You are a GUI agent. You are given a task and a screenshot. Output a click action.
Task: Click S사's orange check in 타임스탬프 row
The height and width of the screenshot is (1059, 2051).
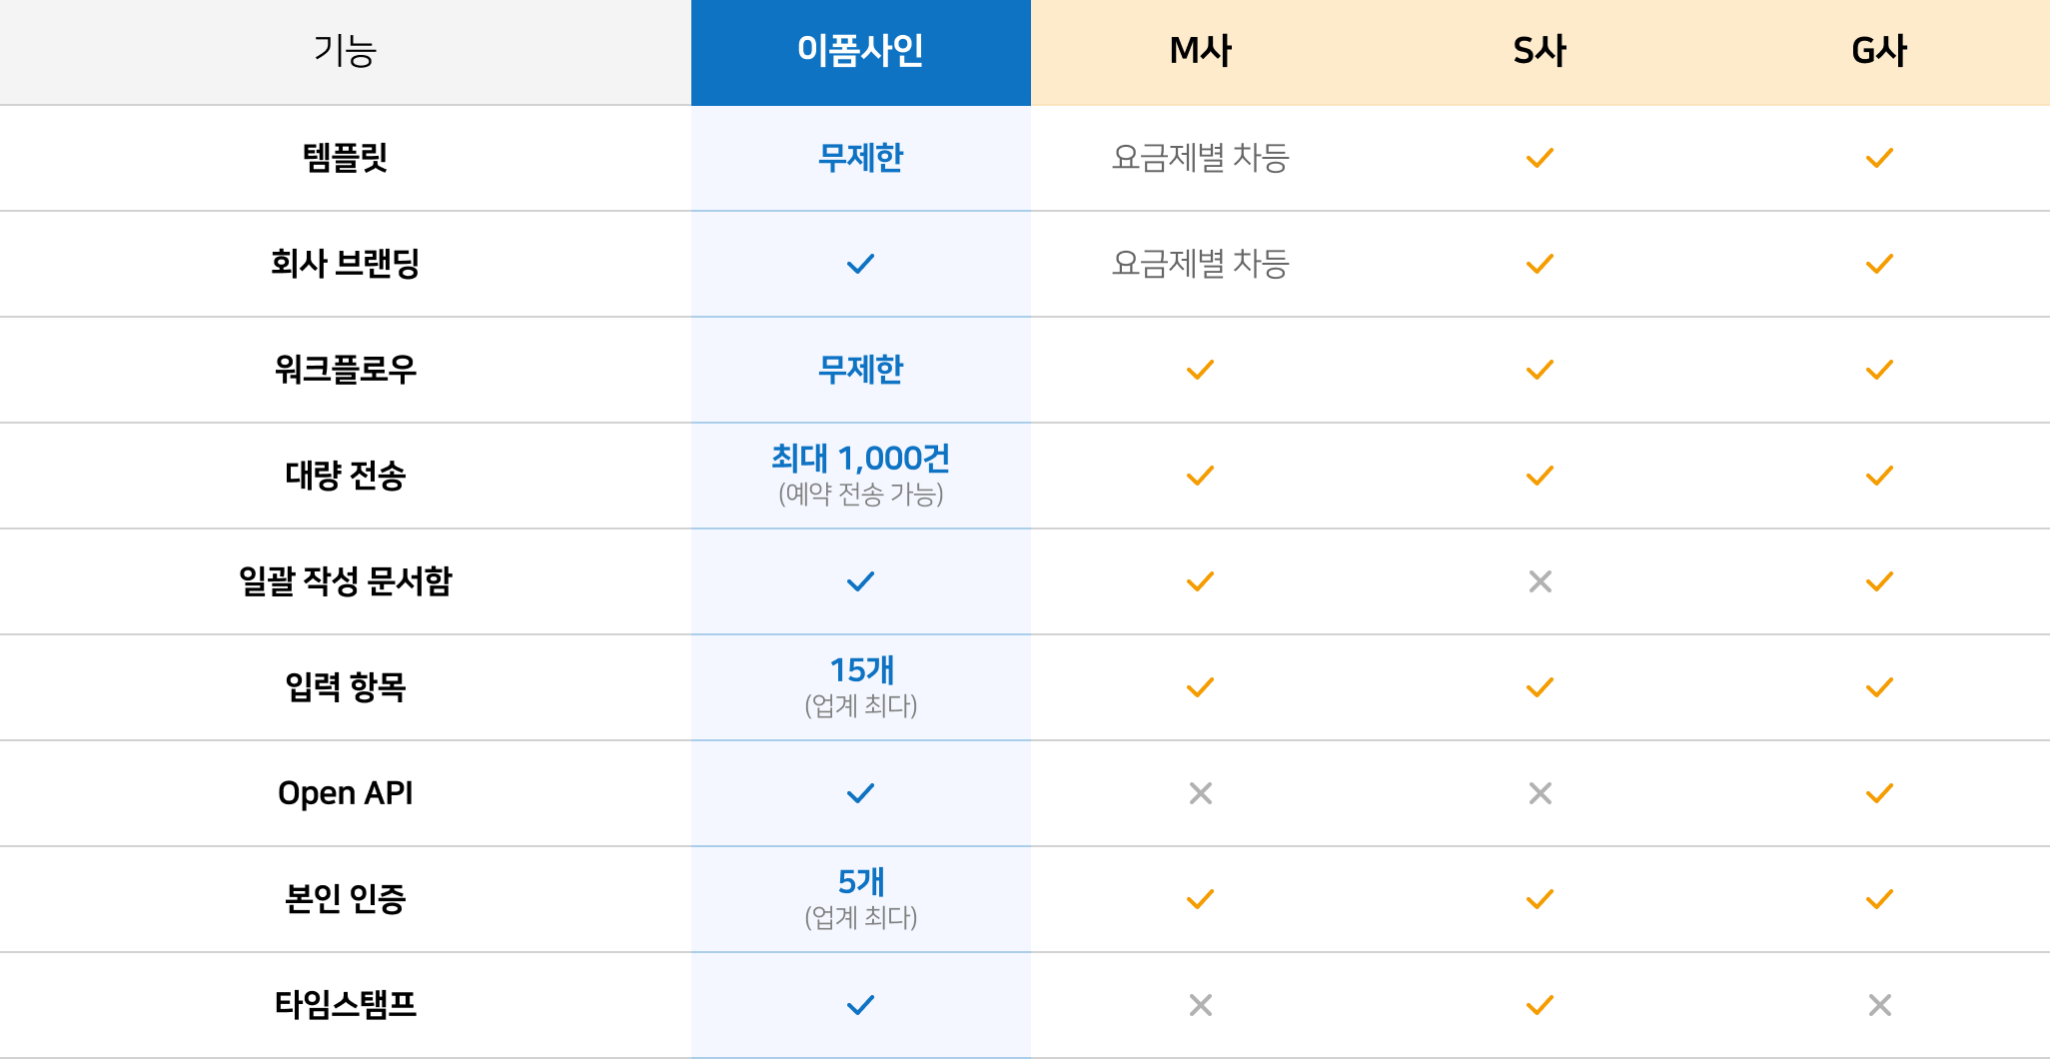(1539, 1005)
